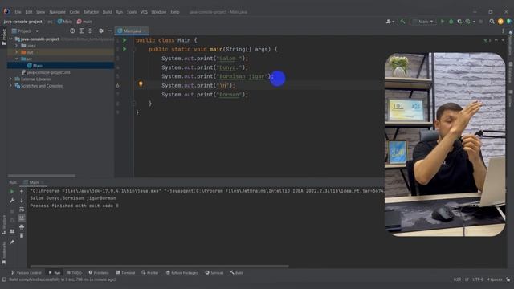Select the Main tab in the Run panel
Screen dimensions: 514x289
point(34,182)
